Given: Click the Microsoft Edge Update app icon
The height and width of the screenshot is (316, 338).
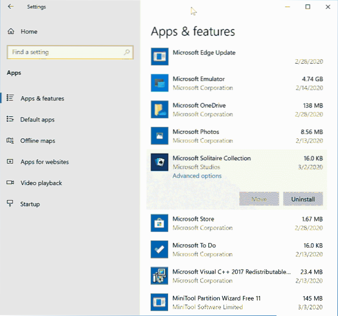Looking at the screenshot, I should (159, 56).
